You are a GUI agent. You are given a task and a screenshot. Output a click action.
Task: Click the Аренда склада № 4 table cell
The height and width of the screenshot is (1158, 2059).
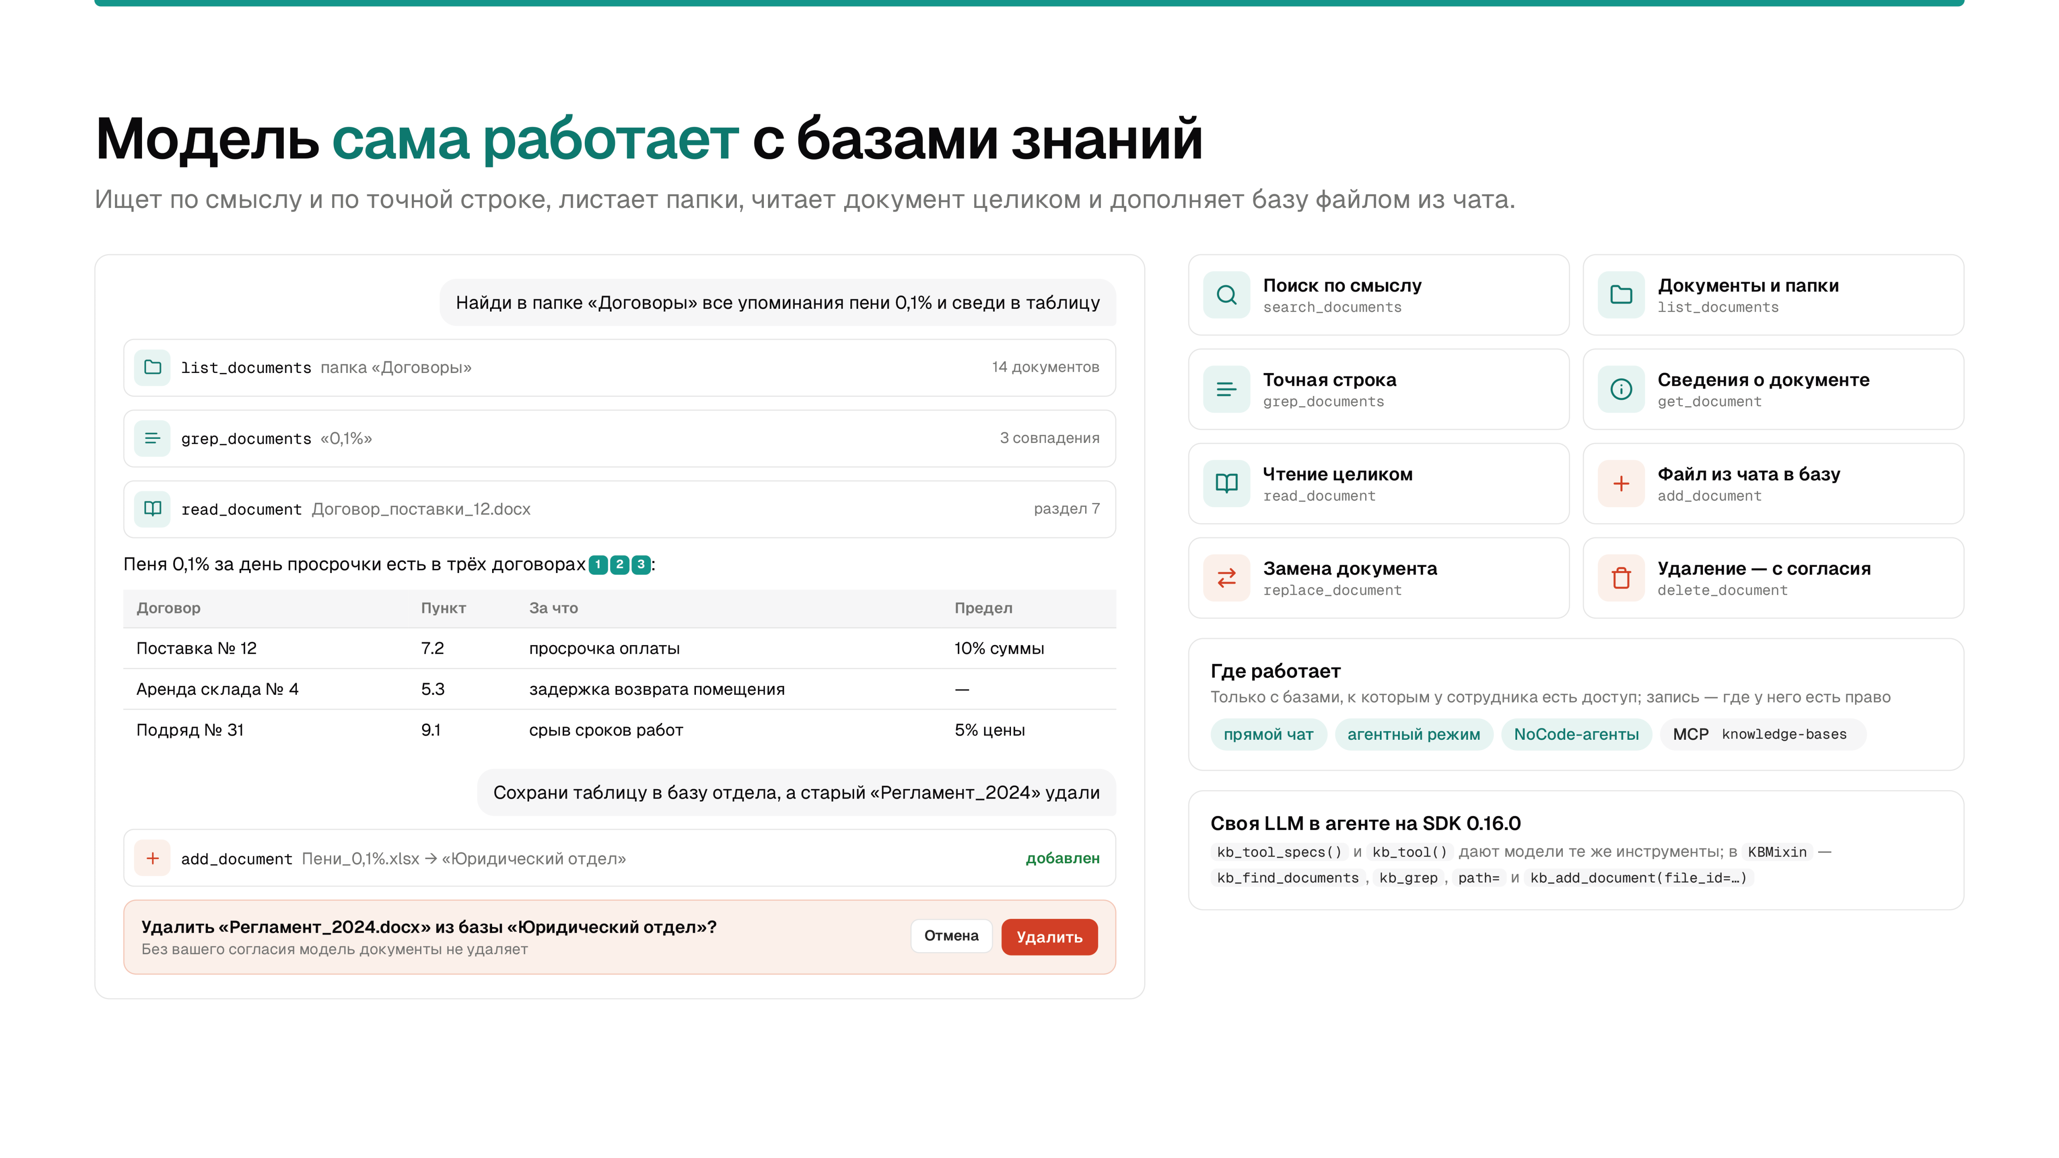point(217,690)
